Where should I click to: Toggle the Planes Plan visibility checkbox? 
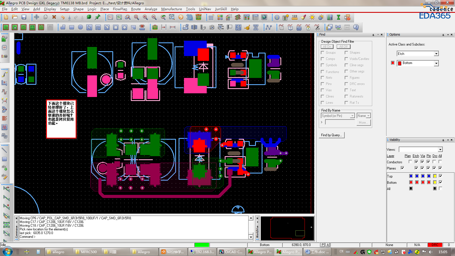pyautogui.click(x=402, y=168)
